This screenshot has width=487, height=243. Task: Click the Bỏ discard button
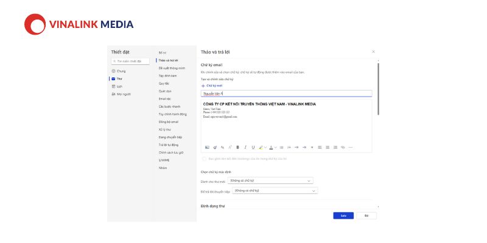tap(366, 216)
